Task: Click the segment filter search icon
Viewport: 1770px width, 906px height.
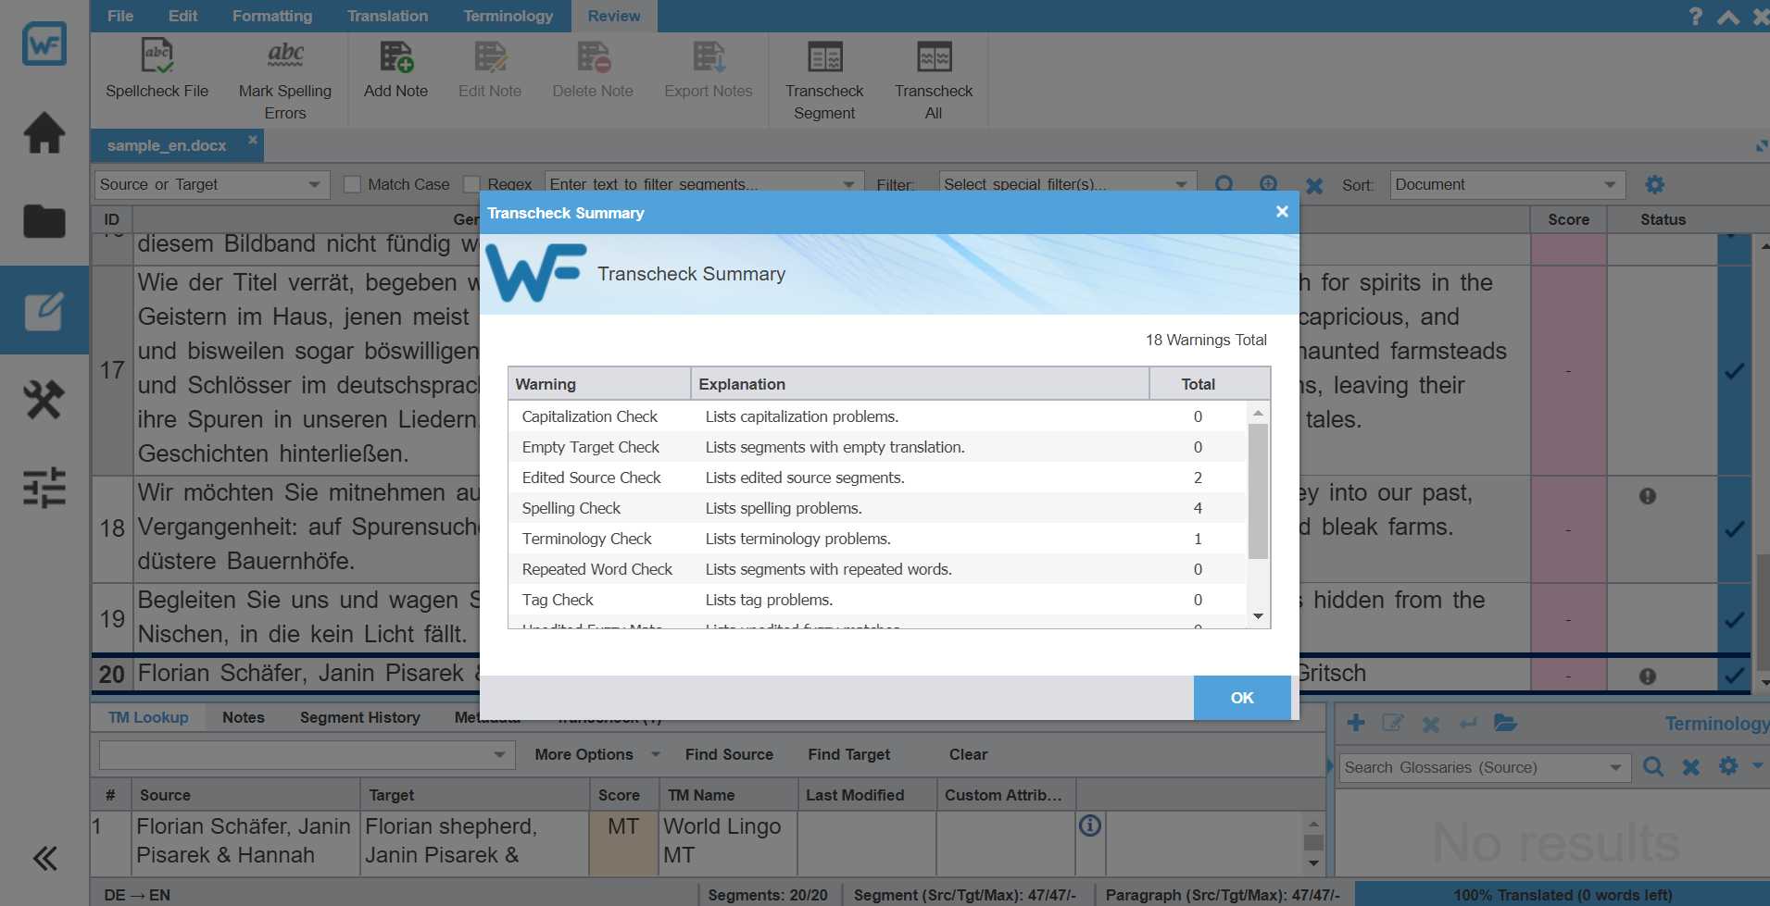Action: tap(1224, 184)
